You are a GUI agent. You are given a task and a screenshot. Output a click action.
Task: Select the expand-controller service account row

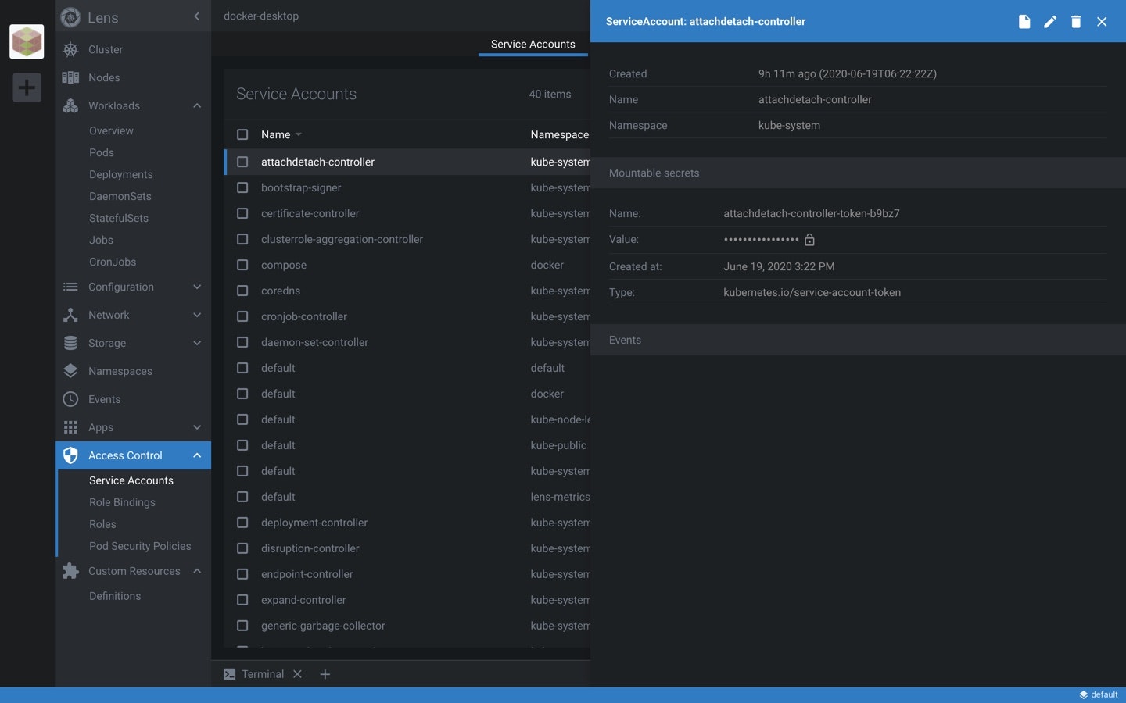pos(407,600)
